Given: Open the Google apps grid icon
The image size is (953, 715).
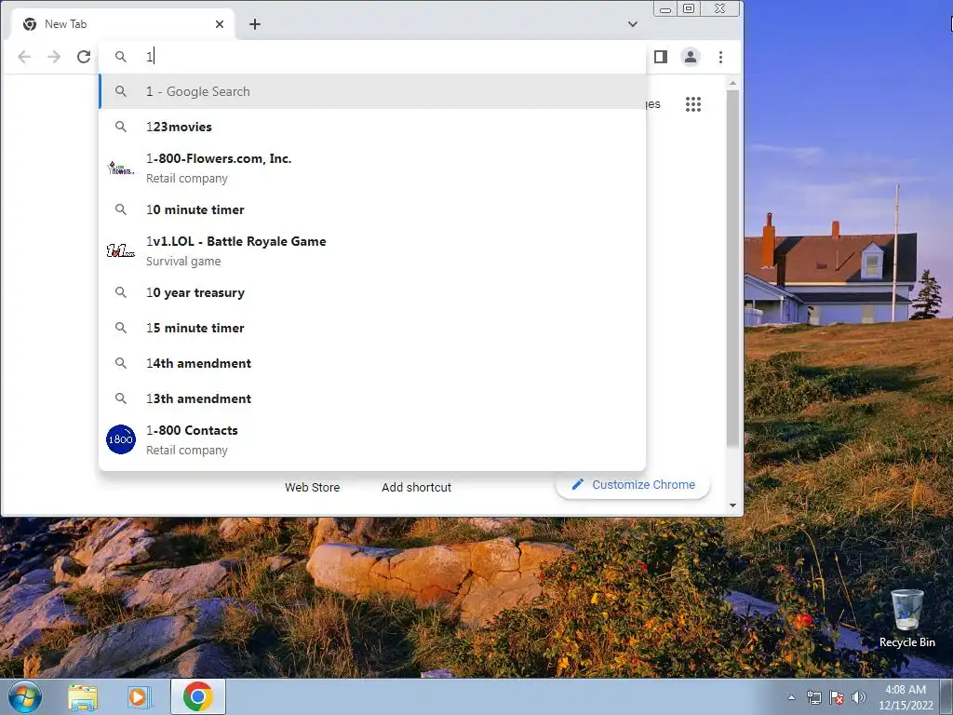Looking at the screenshot, I should 693,104.
